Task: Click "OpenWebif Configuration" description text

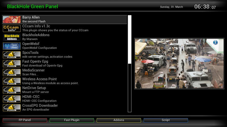Action: coord(39,48)
